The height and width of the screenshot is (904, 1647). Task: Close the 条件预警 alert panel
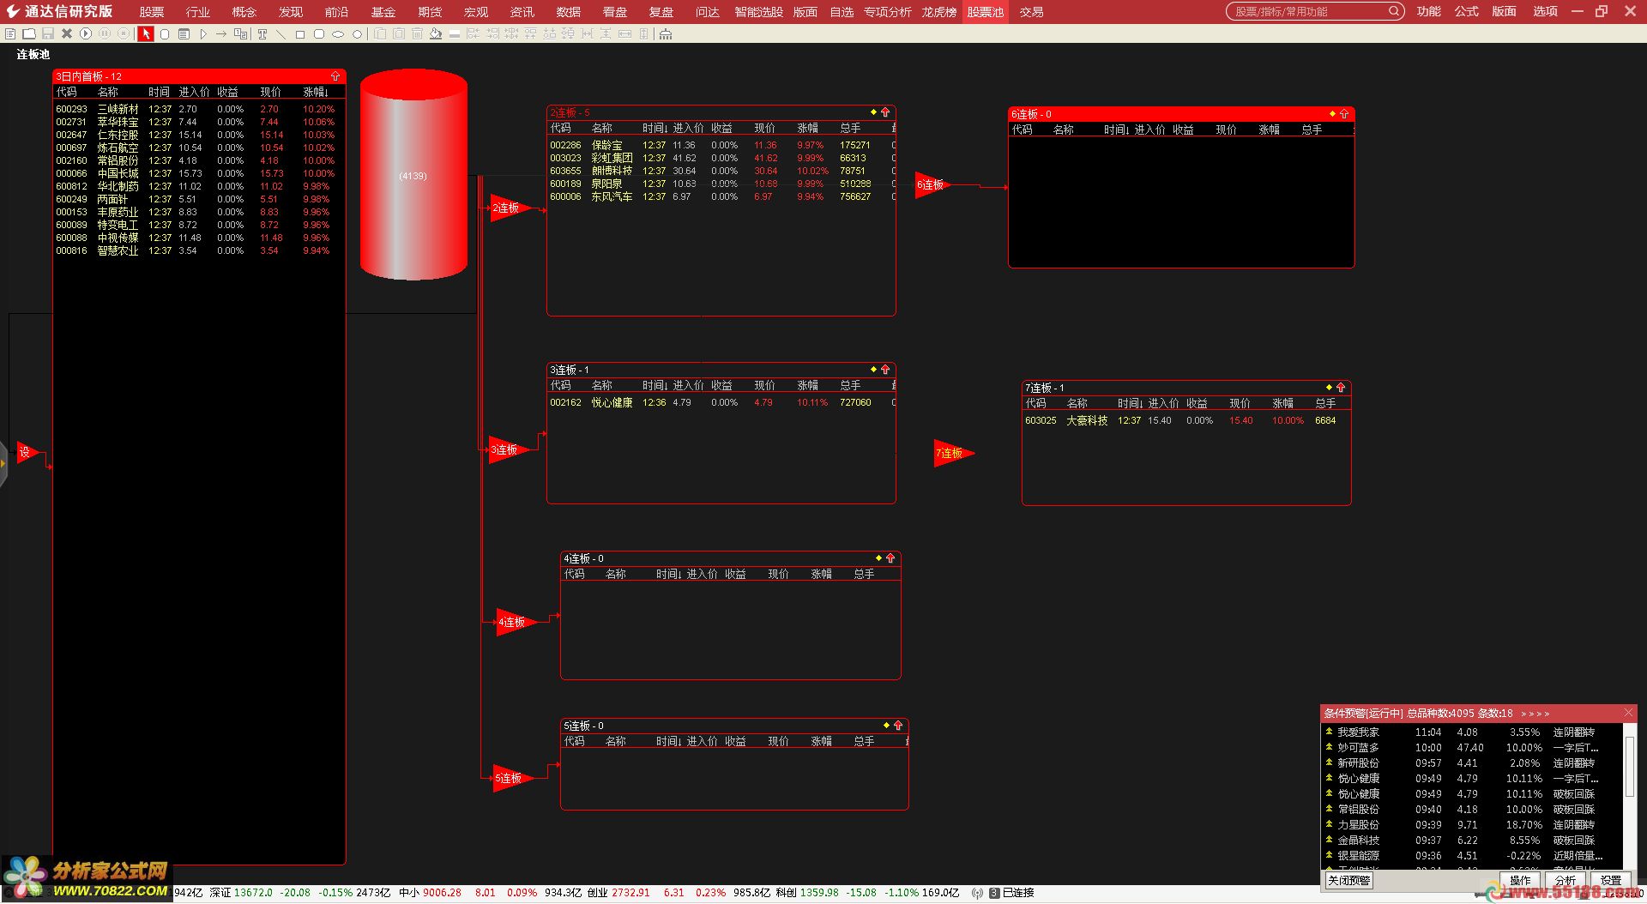click(1628, 713)
